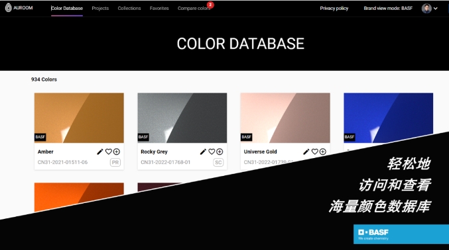Favorite Universe Gold with heart icon

click(x=315, y=151)
